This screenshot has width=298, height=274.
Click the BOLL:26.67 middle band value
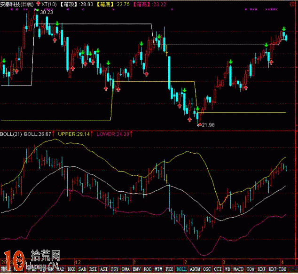click(x=38, y=134)
